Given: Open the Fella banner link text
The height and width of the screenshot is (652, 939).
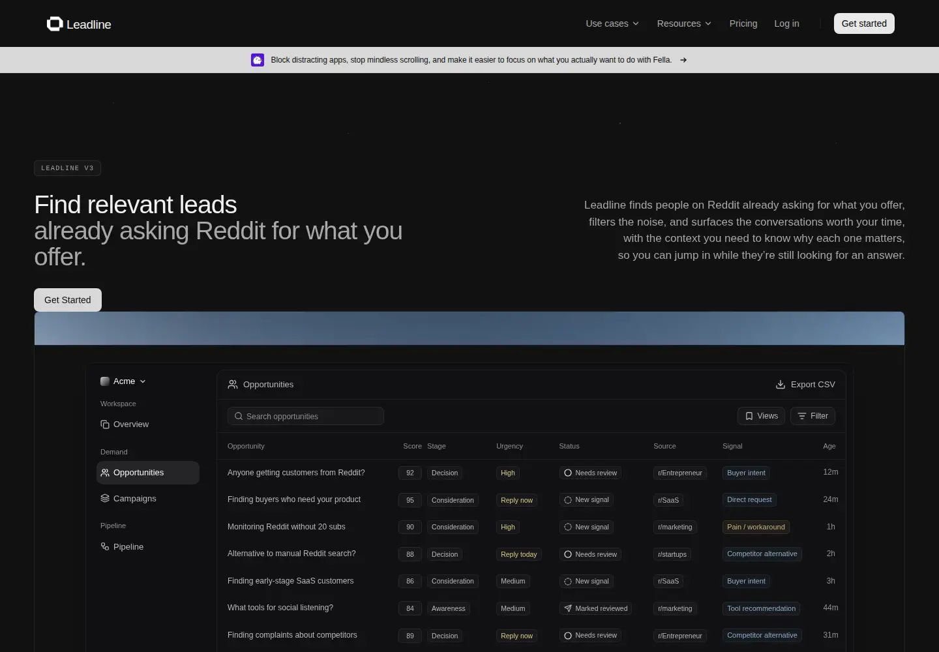Looking at the screenshot, I should 471,60.
